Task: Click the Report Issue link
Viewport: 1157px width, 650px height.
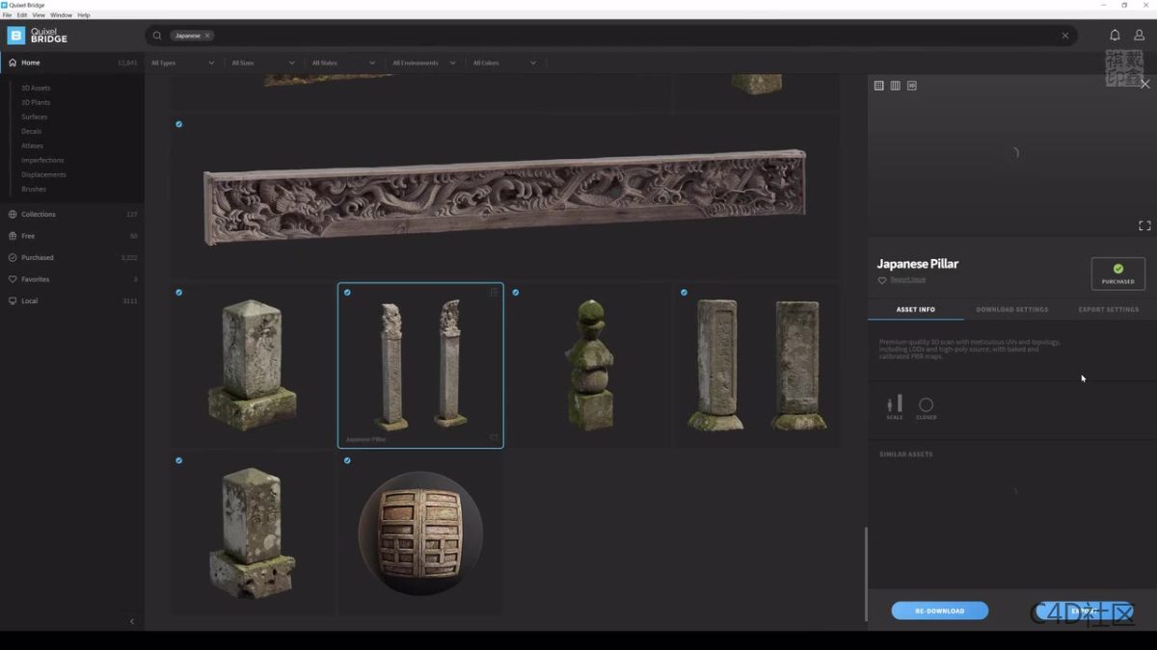Action: 907,280
